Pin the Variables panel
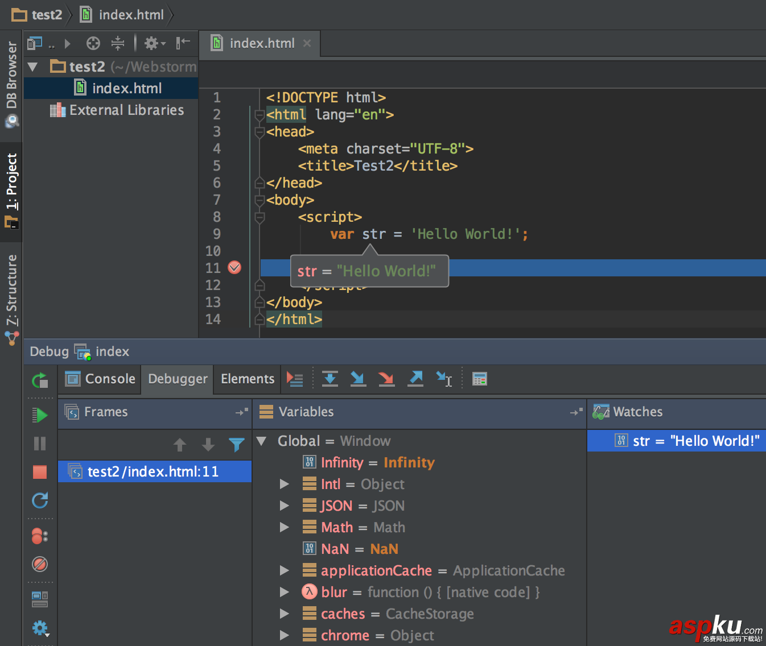This screenshot has width=766, height=646. click(576, 412)
